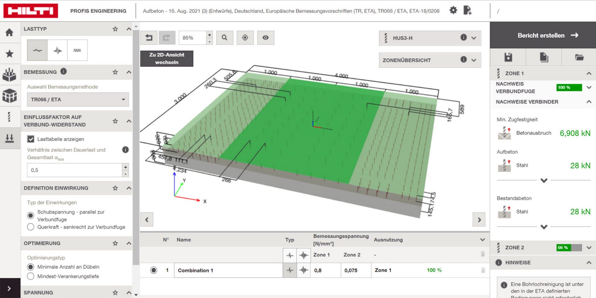Viewport: 596px width, 298px height.
Task: Select Querkraft senkrecht zur Verbundfuge option
Action: coord(31,227)
